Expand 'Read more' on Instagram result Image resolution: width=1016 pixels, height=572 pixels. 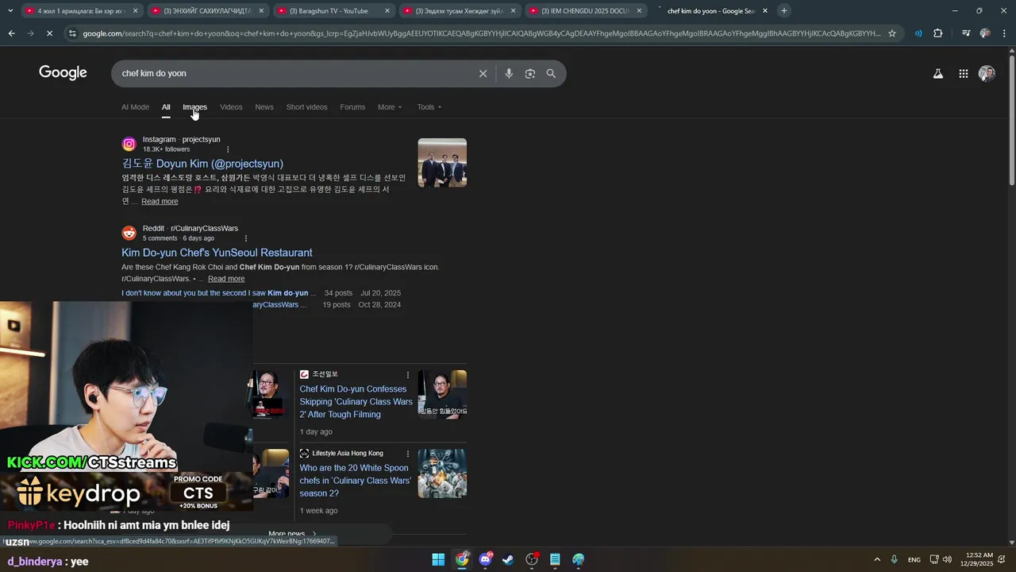[160, 202]
